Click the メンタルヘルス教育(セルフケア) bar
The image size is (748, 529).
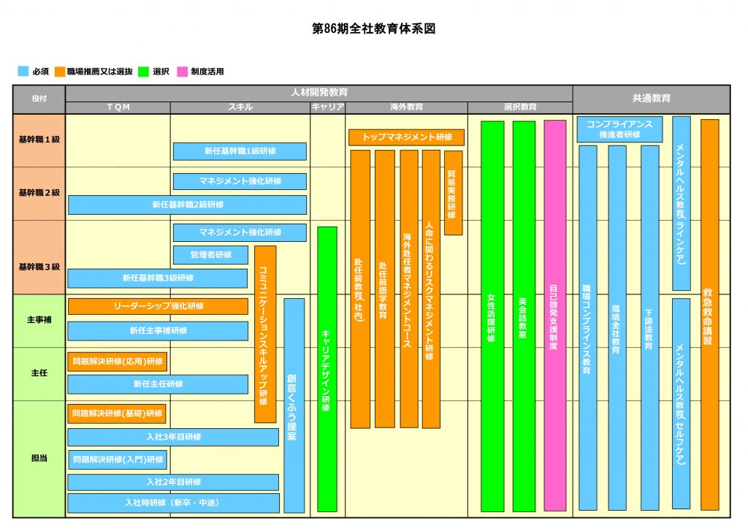682,404
